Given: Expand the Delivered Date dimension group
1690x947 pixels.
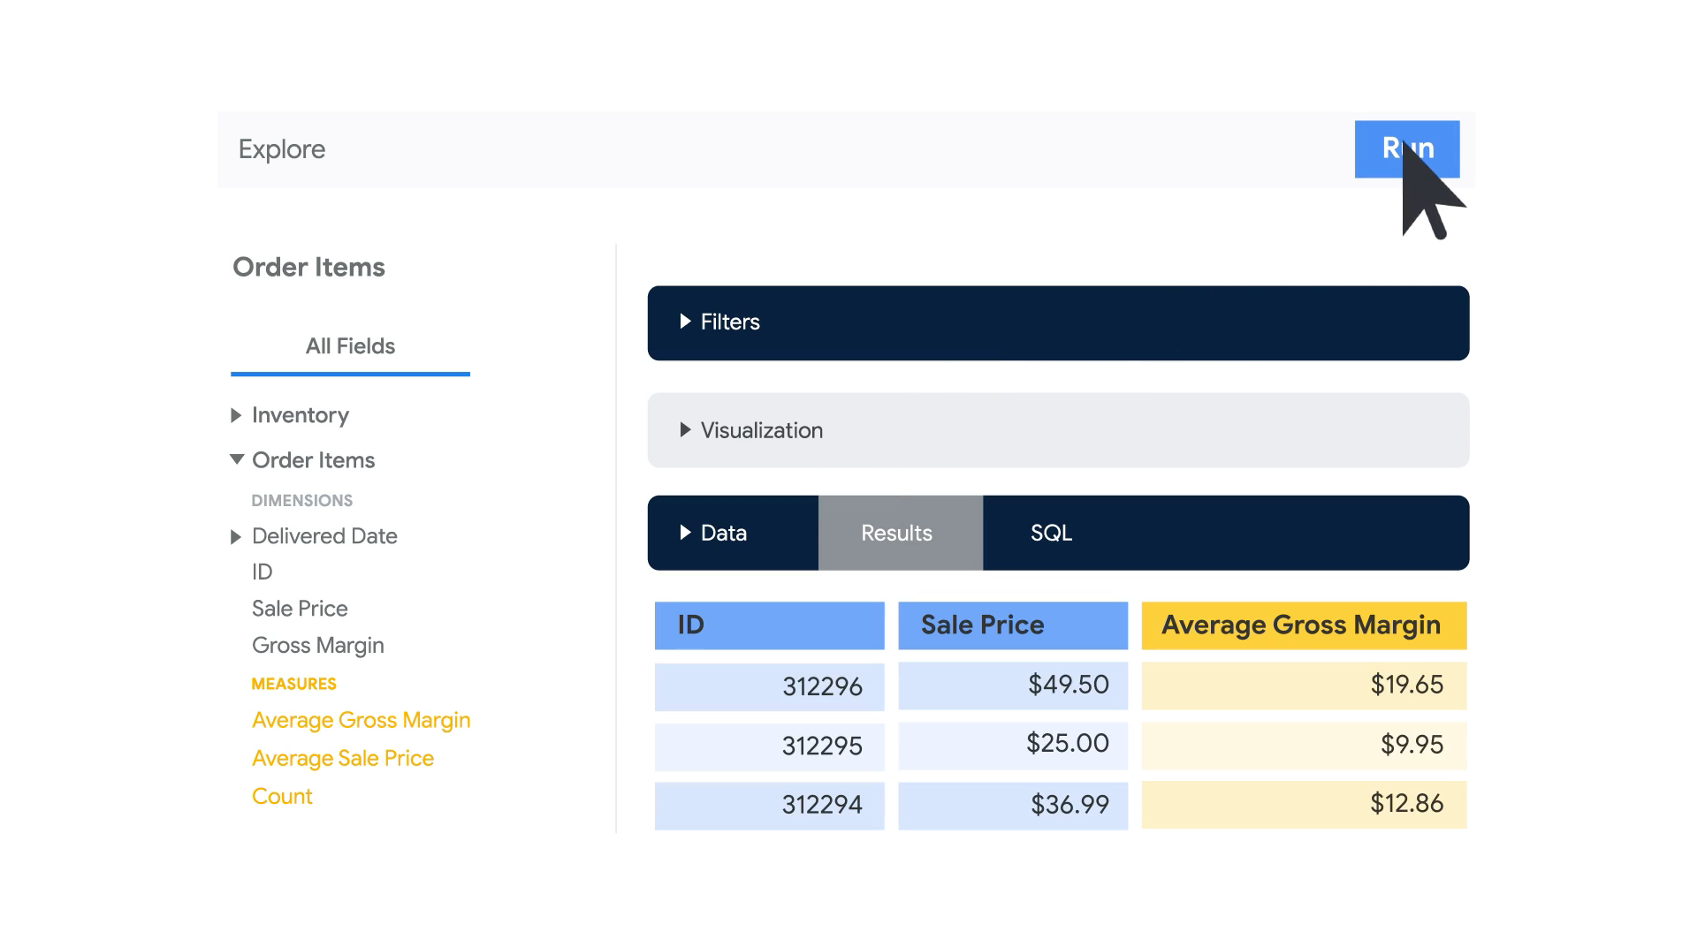Looking at the screenshot, I should (236, 537).
